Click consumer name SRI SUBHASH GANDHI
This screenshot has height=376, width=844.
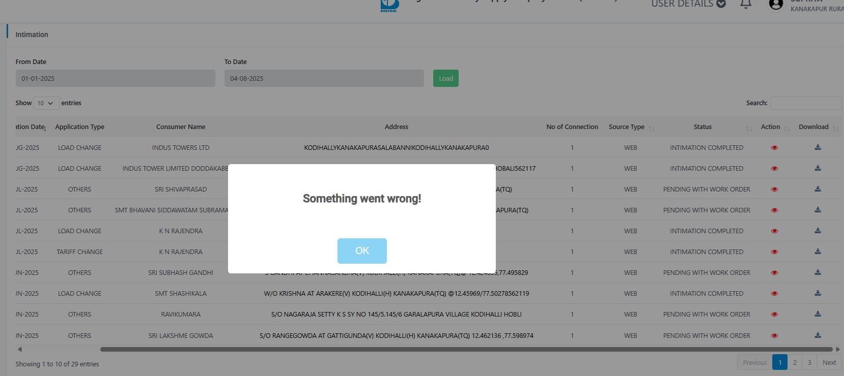coord(181,273)
